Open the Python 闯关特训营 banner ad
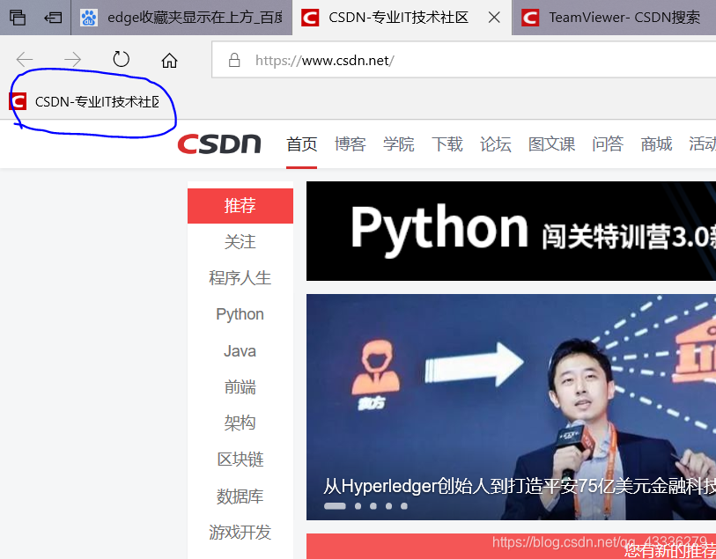 pos(511,231)
